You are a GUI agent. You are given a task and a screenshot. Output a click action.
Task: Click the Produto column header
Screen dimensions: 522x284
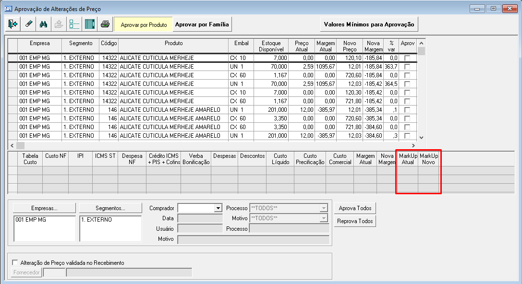173,46
